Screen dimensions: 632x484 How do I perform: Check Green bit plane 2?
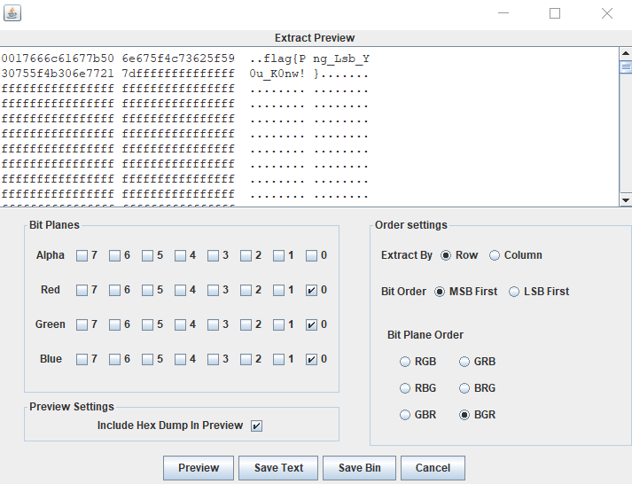click(246, 324)
